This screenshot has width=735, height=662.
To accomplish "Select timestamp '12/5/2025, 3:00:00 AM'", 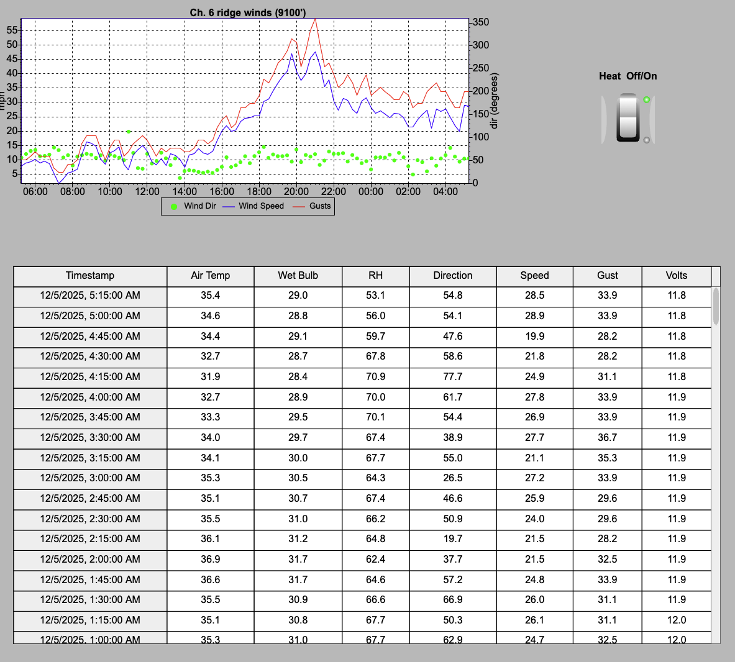I will coord(90,478).
